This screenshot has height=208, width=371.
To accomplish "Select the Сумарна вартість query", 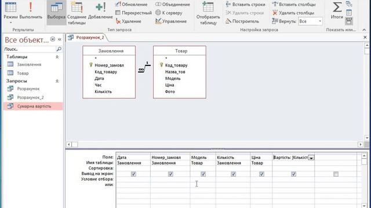I will 33,106.
